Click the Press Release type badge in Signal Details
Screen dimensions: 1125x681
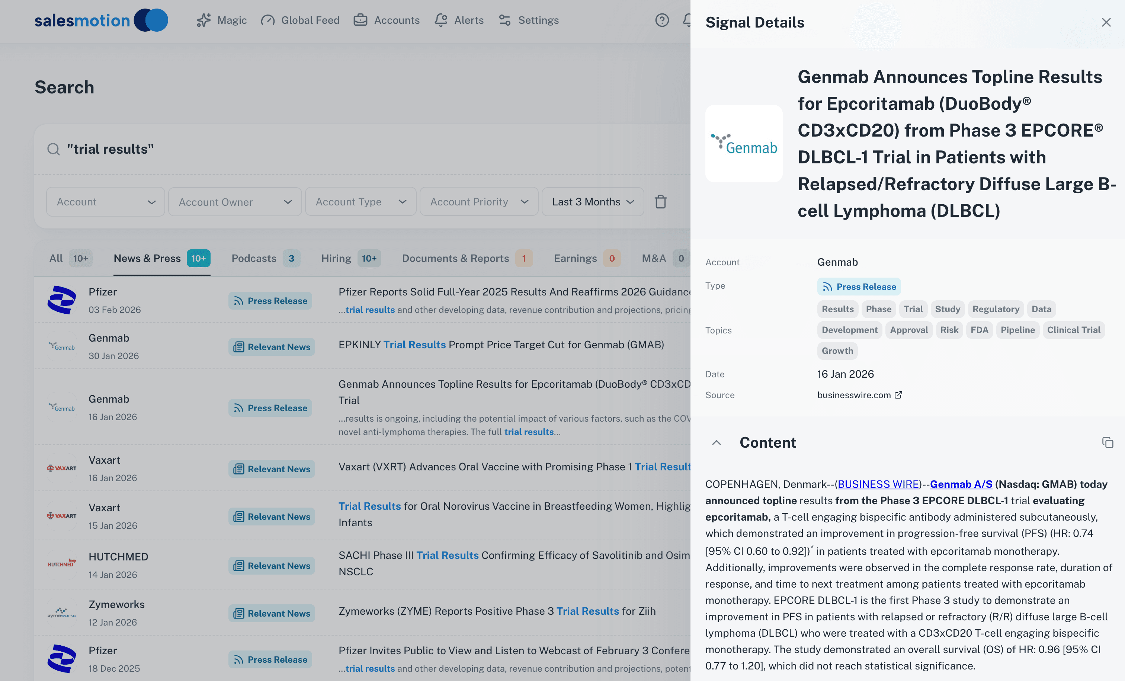(x=859, y=287)
